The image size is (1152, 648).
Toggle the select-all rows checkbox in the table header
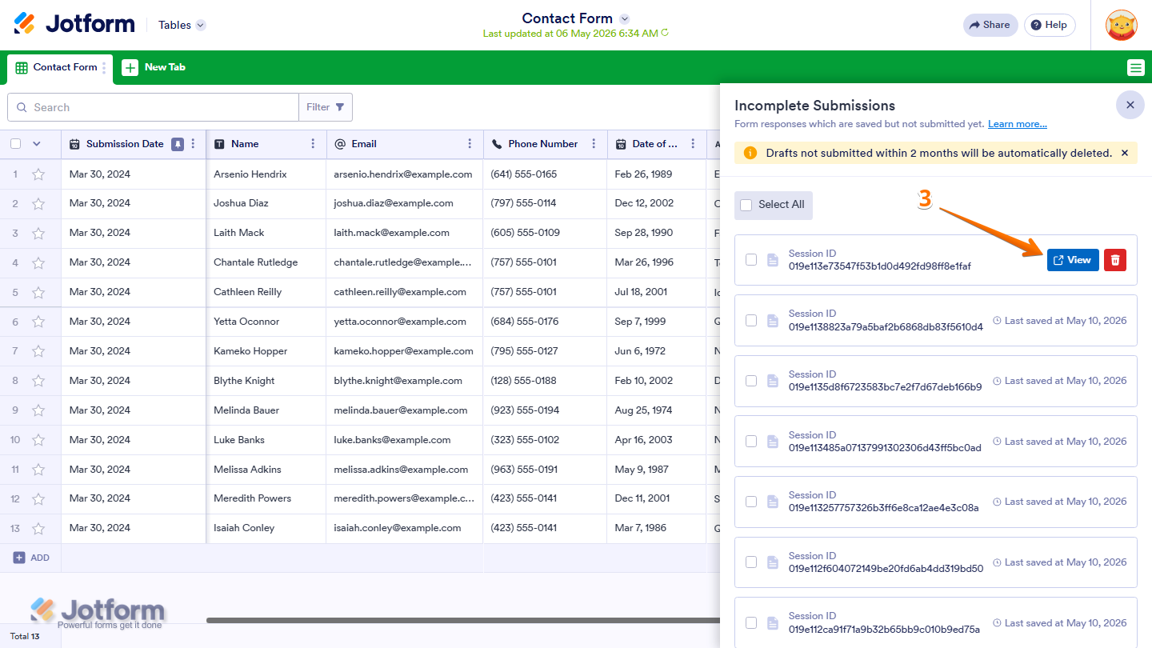click(16, 144)
